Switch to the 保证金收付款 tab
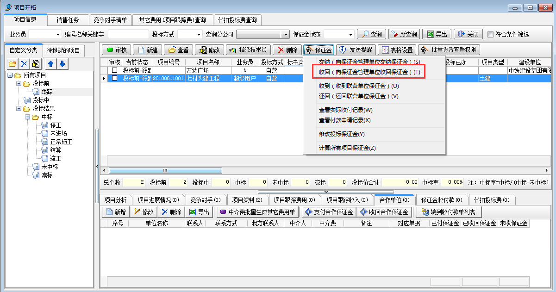 point(441,200)
